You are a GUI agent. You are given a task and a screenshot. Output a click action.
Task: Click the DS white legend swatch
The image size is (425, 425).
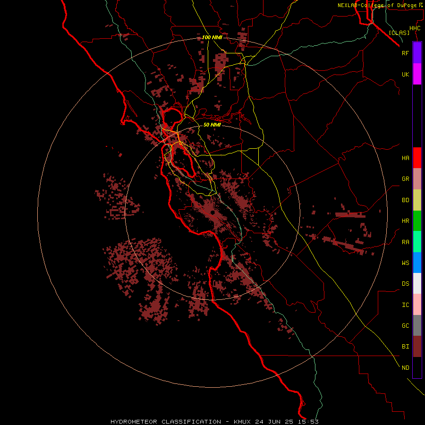click(417, 283)
